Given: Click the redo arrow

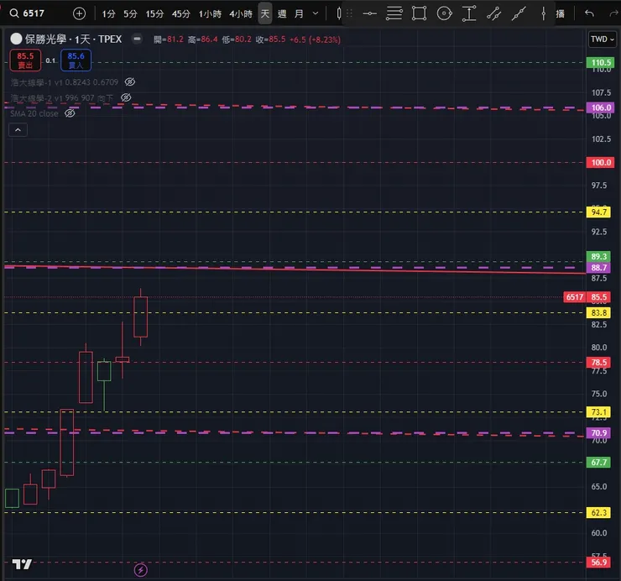Looking at the screenshot, I should pyautogui.click(x=614, y=13).
